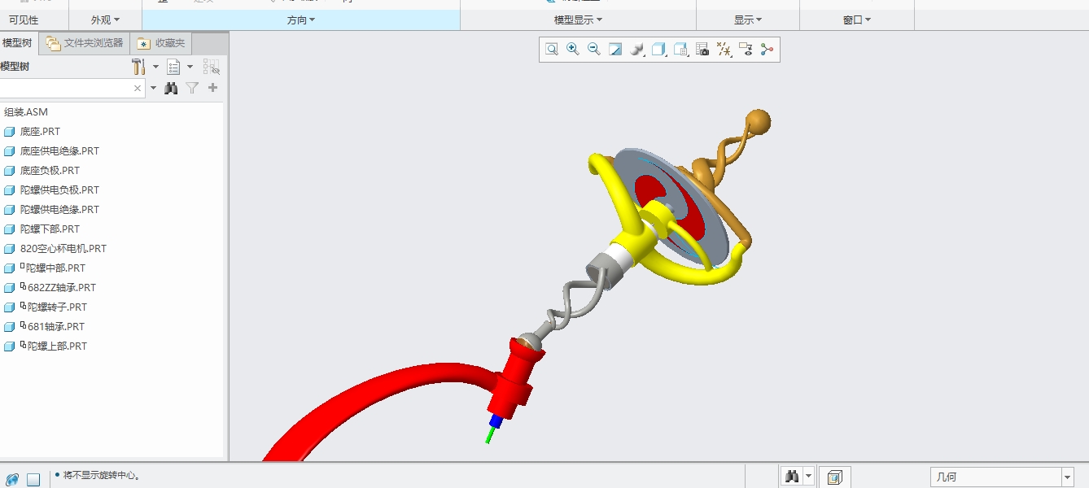
Task: Click the 3D selection box icon in status bar
Action: [x=835, y=477]
